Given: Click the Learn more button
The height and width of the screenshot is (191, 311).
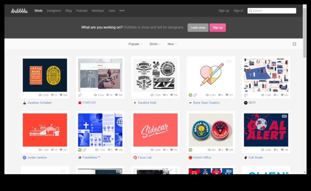Looking at the screenshot, I should pos(198,27).
